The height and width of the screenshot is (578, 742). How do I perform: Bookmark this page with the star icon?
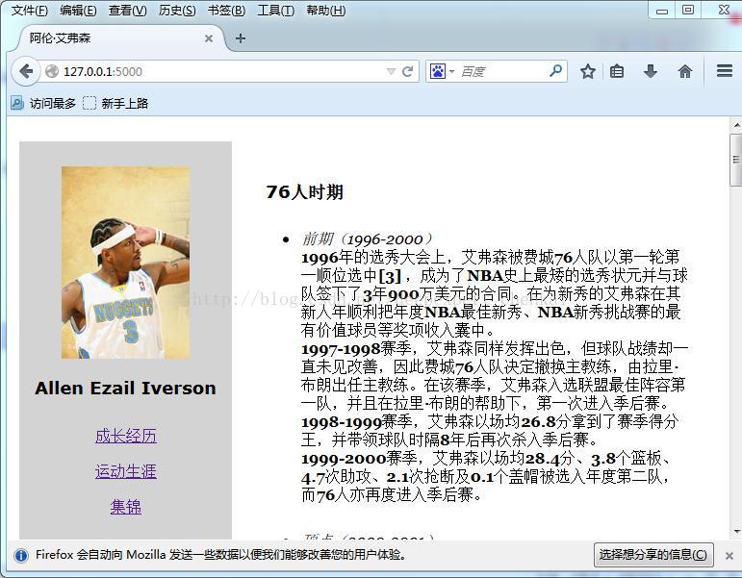588,71
